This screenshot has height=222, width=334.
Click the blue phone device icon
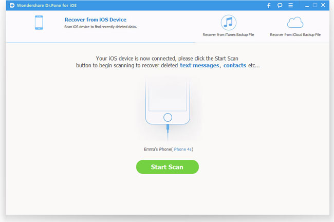(x=39, y=23)
